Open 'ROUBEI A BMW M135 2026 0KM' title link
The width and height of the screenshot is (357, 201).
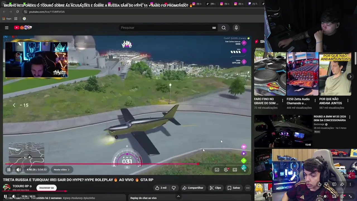pos(330,118)
